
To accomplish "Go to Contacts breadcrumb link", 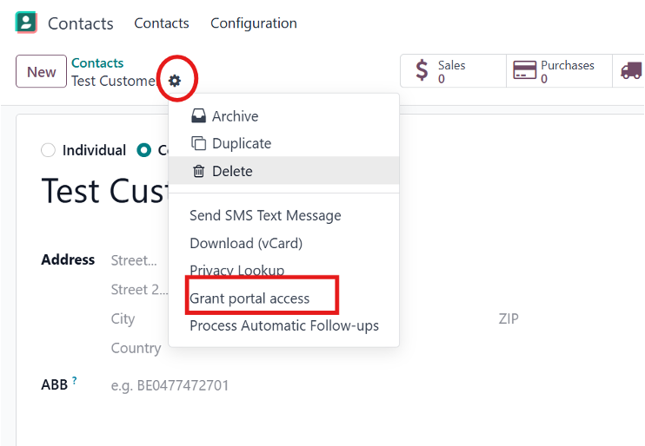I will click(x=97, y=63).
